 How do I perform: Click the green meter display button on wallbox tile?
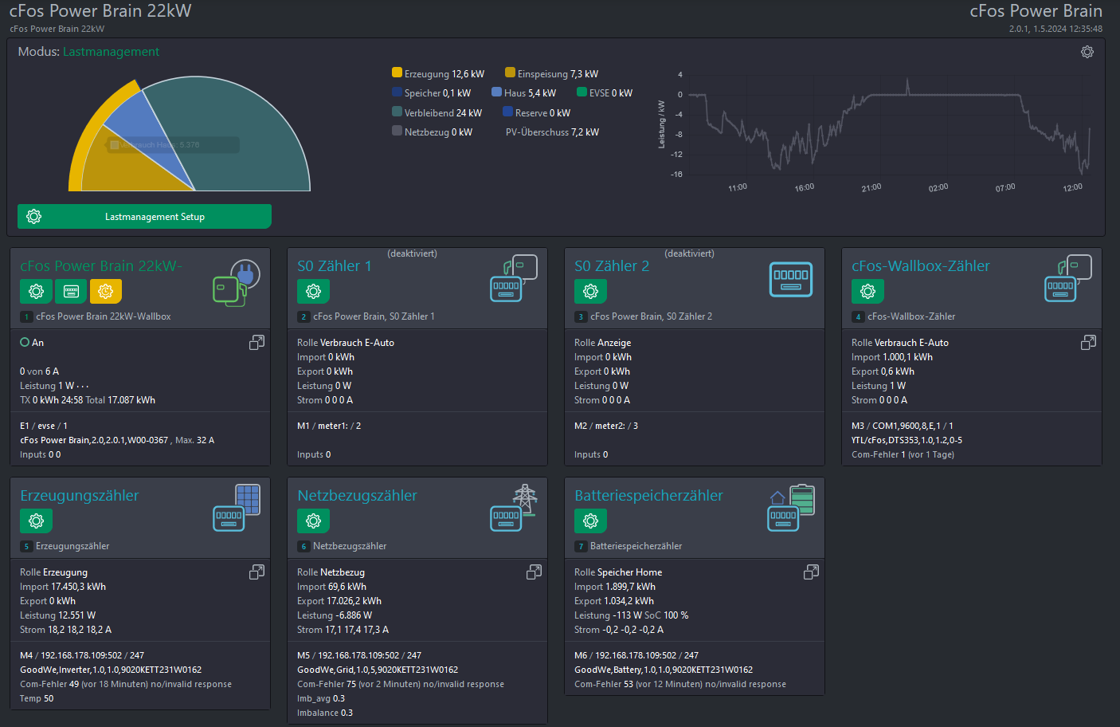(x=71, y=292)
